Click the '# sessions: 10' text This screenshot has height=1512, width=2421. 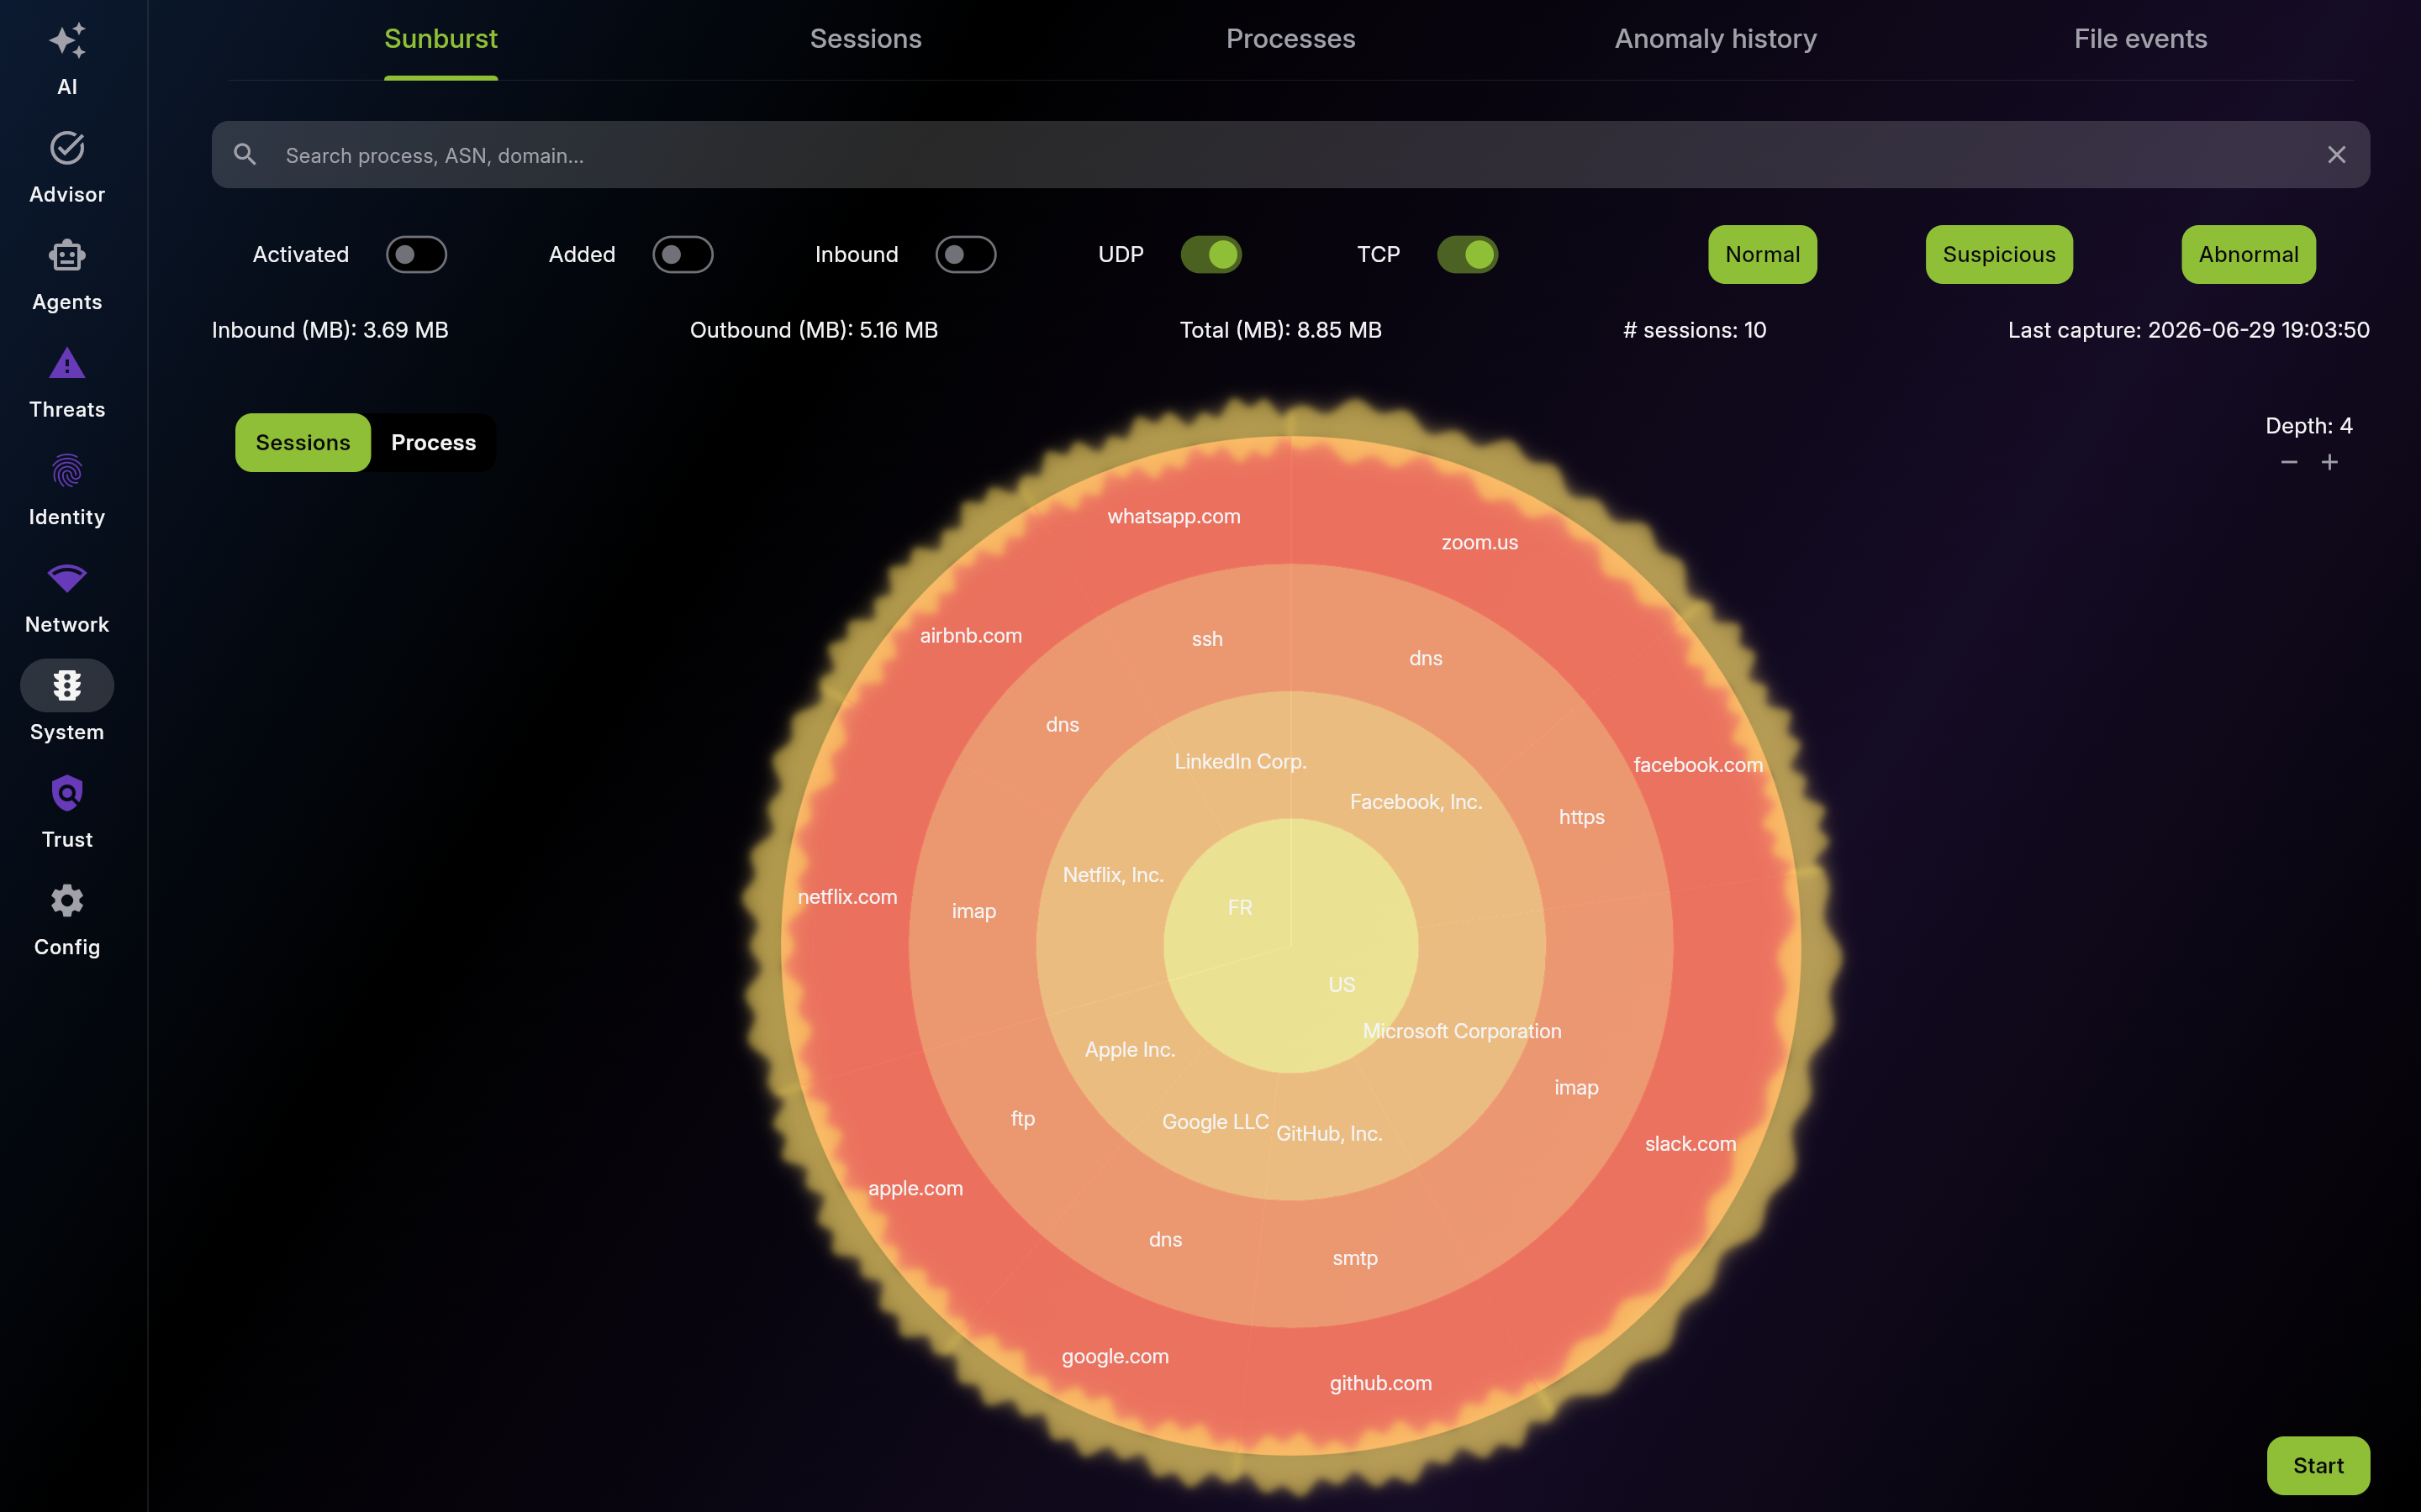(x=1694, y=330)
